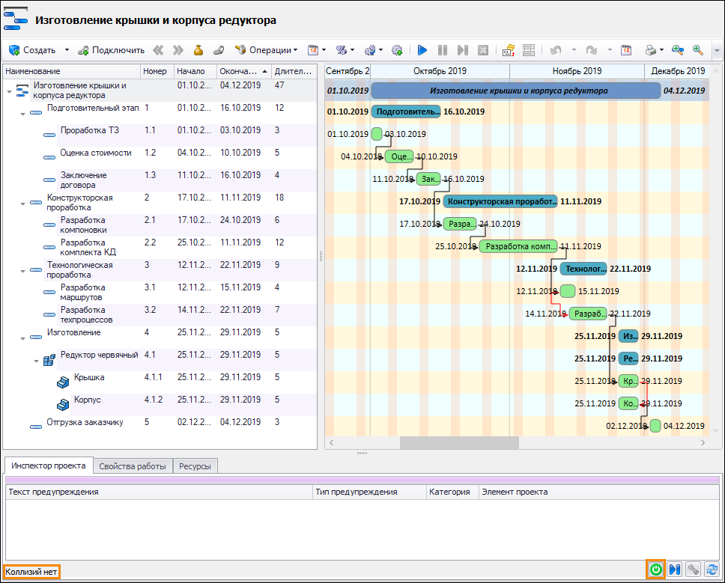725x583 pixels.
Task: Click the printer icon in toolbar
Action: [652, 50]
